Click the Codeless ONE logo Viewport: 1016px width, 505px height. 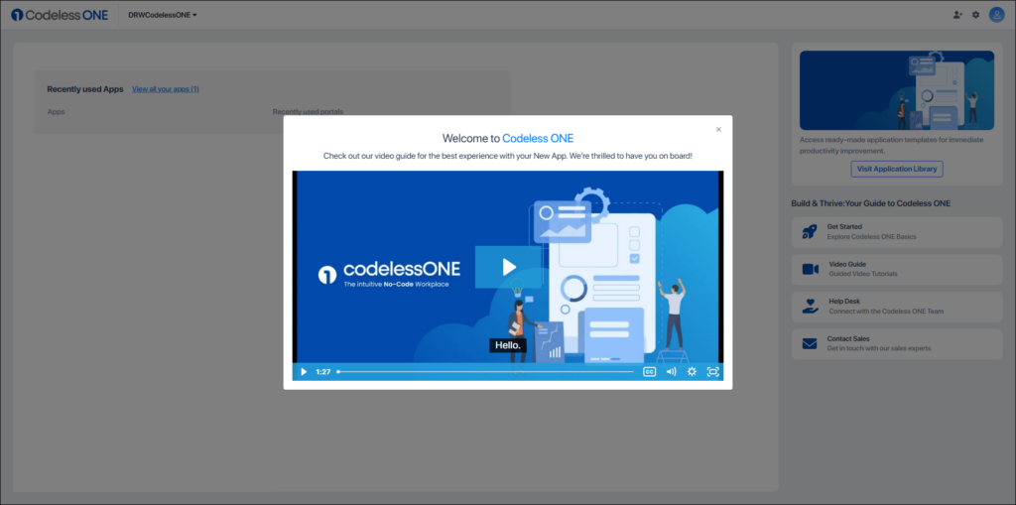60,14
